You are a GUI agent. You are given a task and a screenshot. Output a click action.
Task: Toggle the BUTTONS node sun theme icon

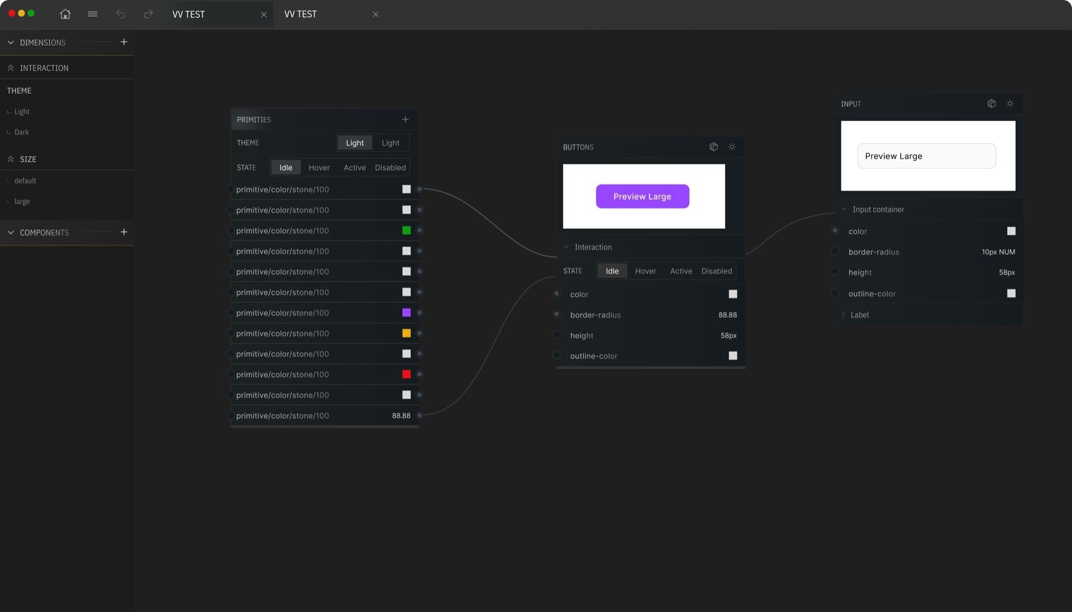(x=732, y=147)
